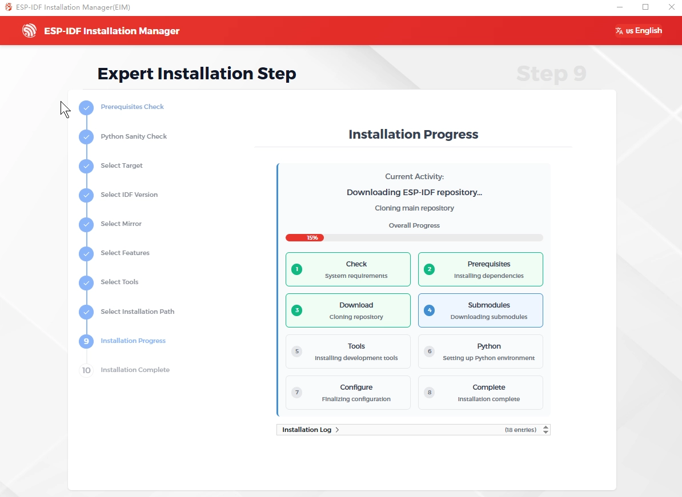The image size is (682, 497).
Task: Click the Select Target checkmark circle
Action: tap(86, 166)
